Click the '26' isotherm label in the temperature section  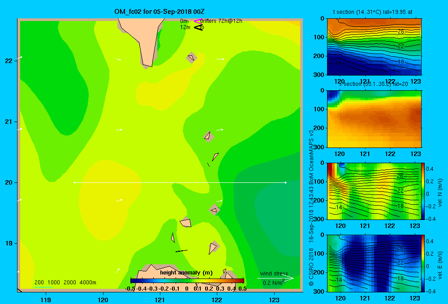[401, 32]
